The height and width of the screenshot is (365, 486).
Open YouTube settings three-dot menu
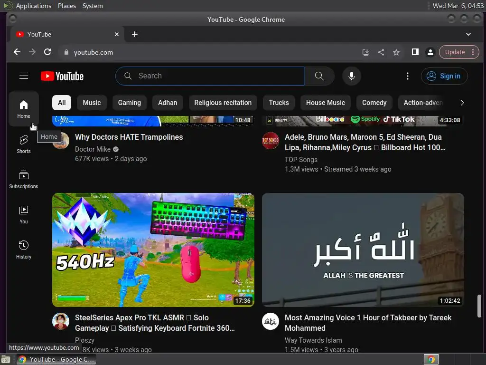[x=408, y=76]
